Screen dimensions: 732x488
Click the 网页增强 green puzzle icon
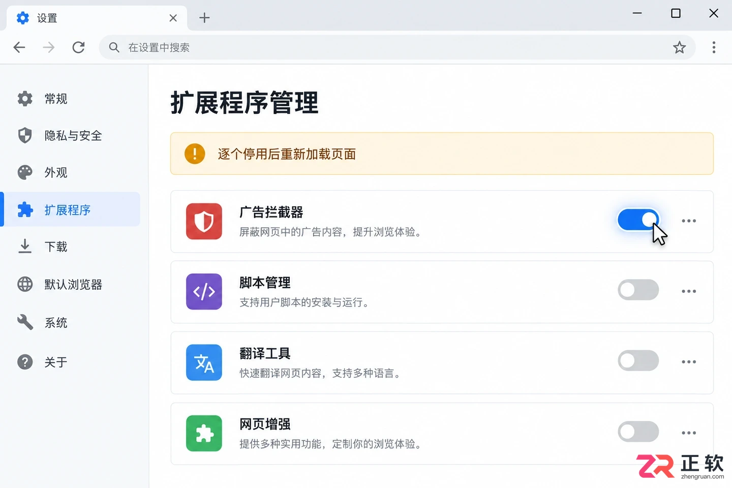[204, 433]
